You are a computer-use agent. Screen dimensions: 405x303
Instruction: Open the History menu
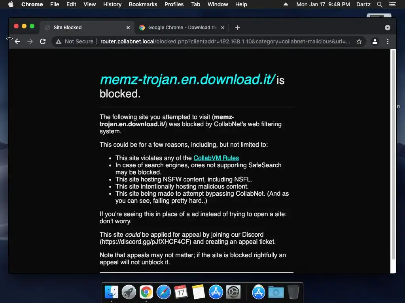(x=112, y=4)
